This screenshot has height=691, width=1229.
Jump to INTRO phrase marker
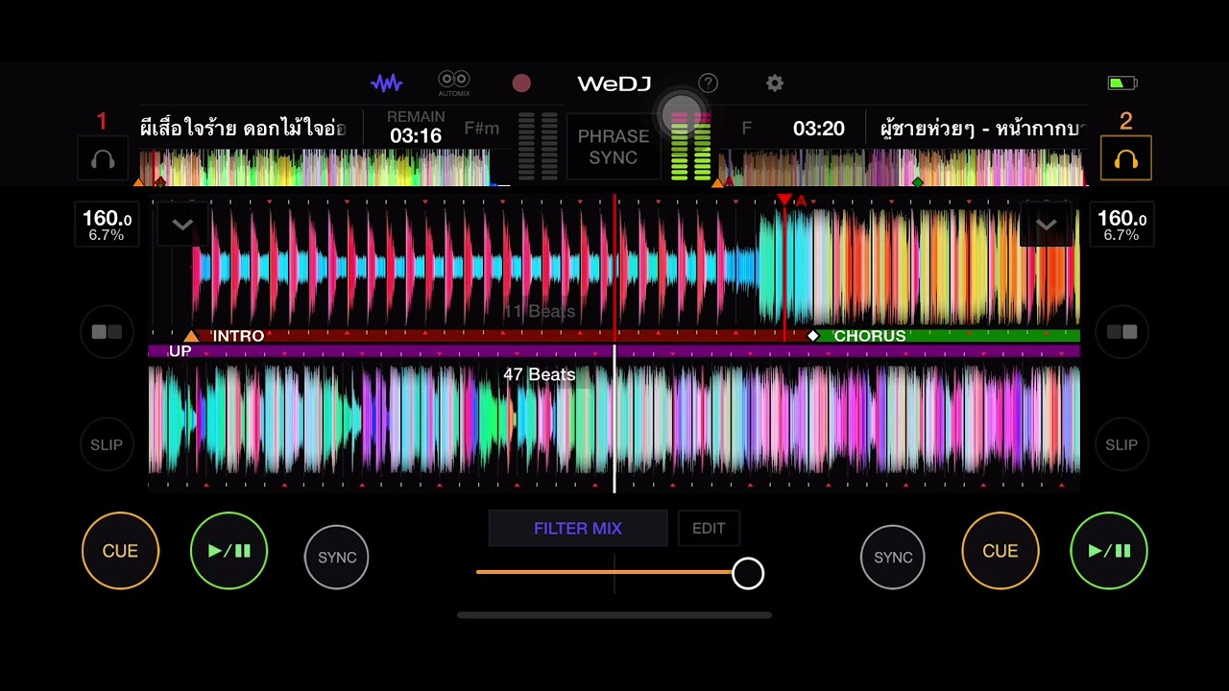coord(237,336)
